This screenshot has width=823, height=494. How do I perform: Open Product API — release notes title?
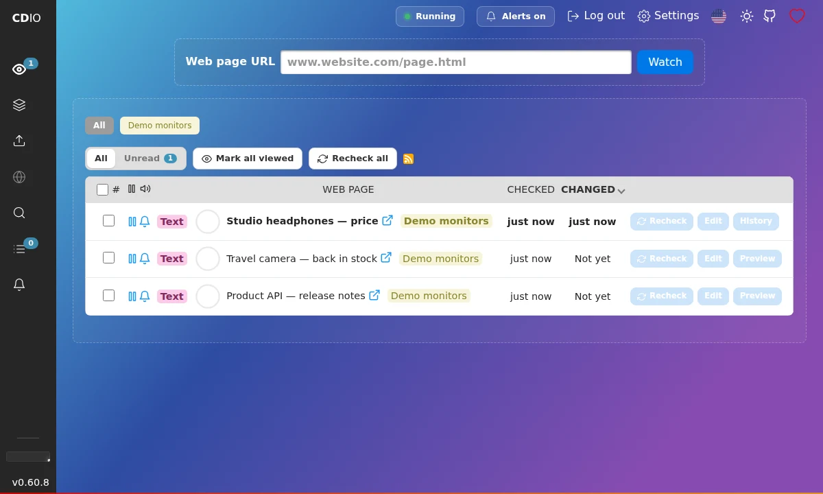point(296,296)
